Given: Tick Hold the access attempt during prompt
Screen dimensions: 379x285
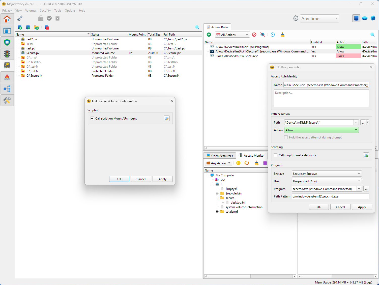Looking at the screenshot, I should [x=286, y=137].
